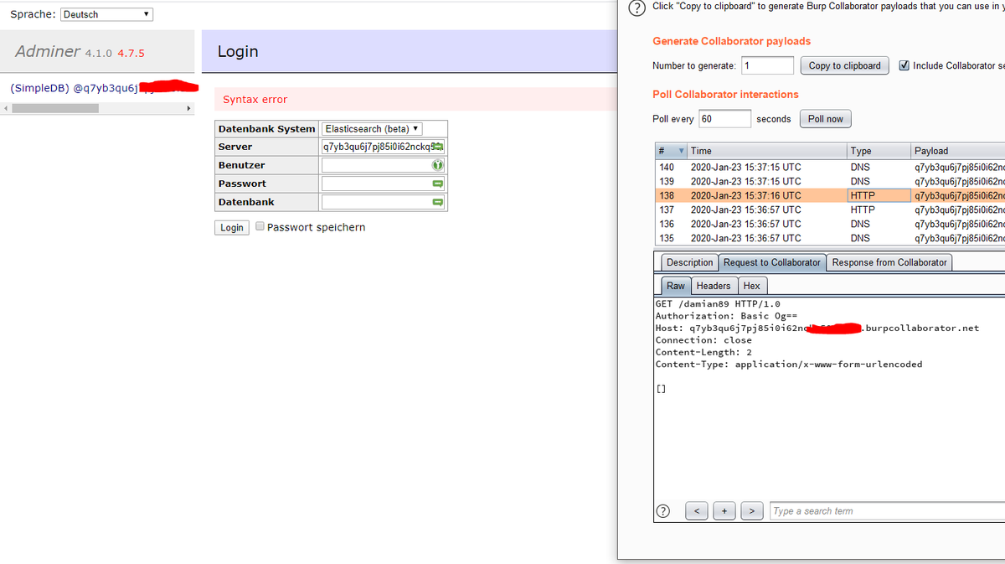Click the sidebar scrollbar's right arrow
This screenshot has width=1005, height=564.
tap(188, 108)
